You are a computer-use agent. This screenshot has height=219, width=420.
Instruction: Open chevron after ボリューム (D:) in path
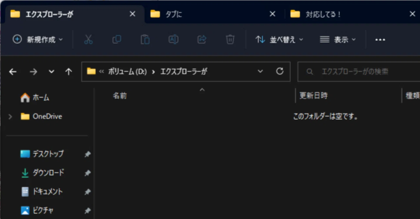[x=153, y=72]
